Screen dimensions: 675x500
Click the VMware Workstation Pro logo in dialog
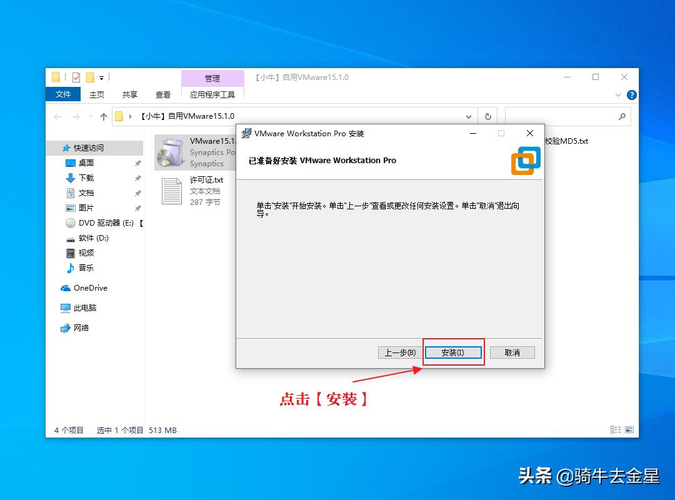pyautogui.click(x=525, y=161)
